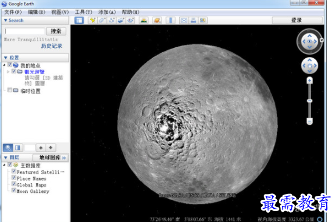Click the hand pan navigation control
Viewport: 336px width, 222px height.
pyautogui.click(x=310, y=66)
